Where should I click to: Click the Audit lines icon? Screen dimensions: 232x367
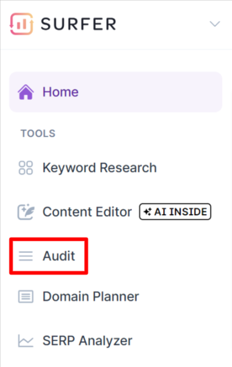tap(26, 256)
